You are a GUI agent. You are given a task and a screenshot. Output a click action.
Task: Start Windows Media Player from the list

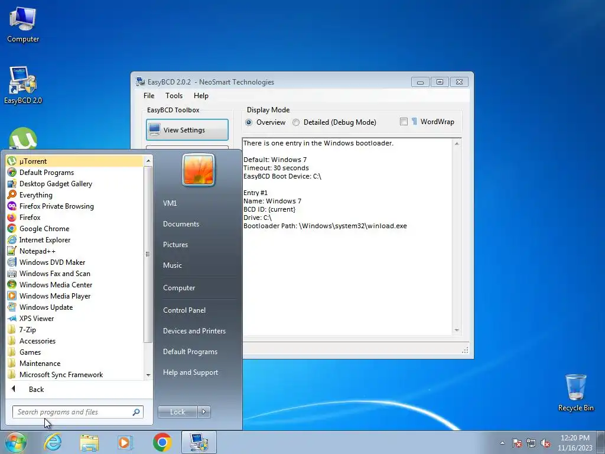74,296
